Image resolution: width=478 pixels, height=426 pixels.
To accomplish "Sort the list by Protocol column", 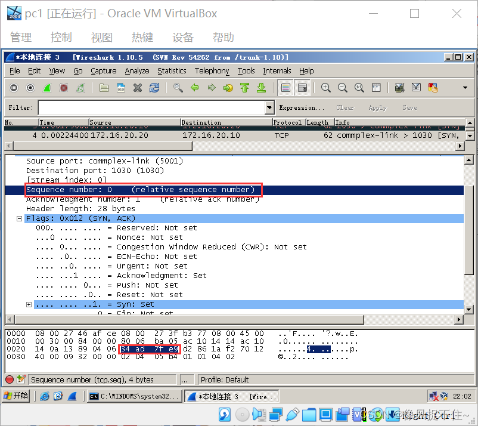I will [288, 122].
